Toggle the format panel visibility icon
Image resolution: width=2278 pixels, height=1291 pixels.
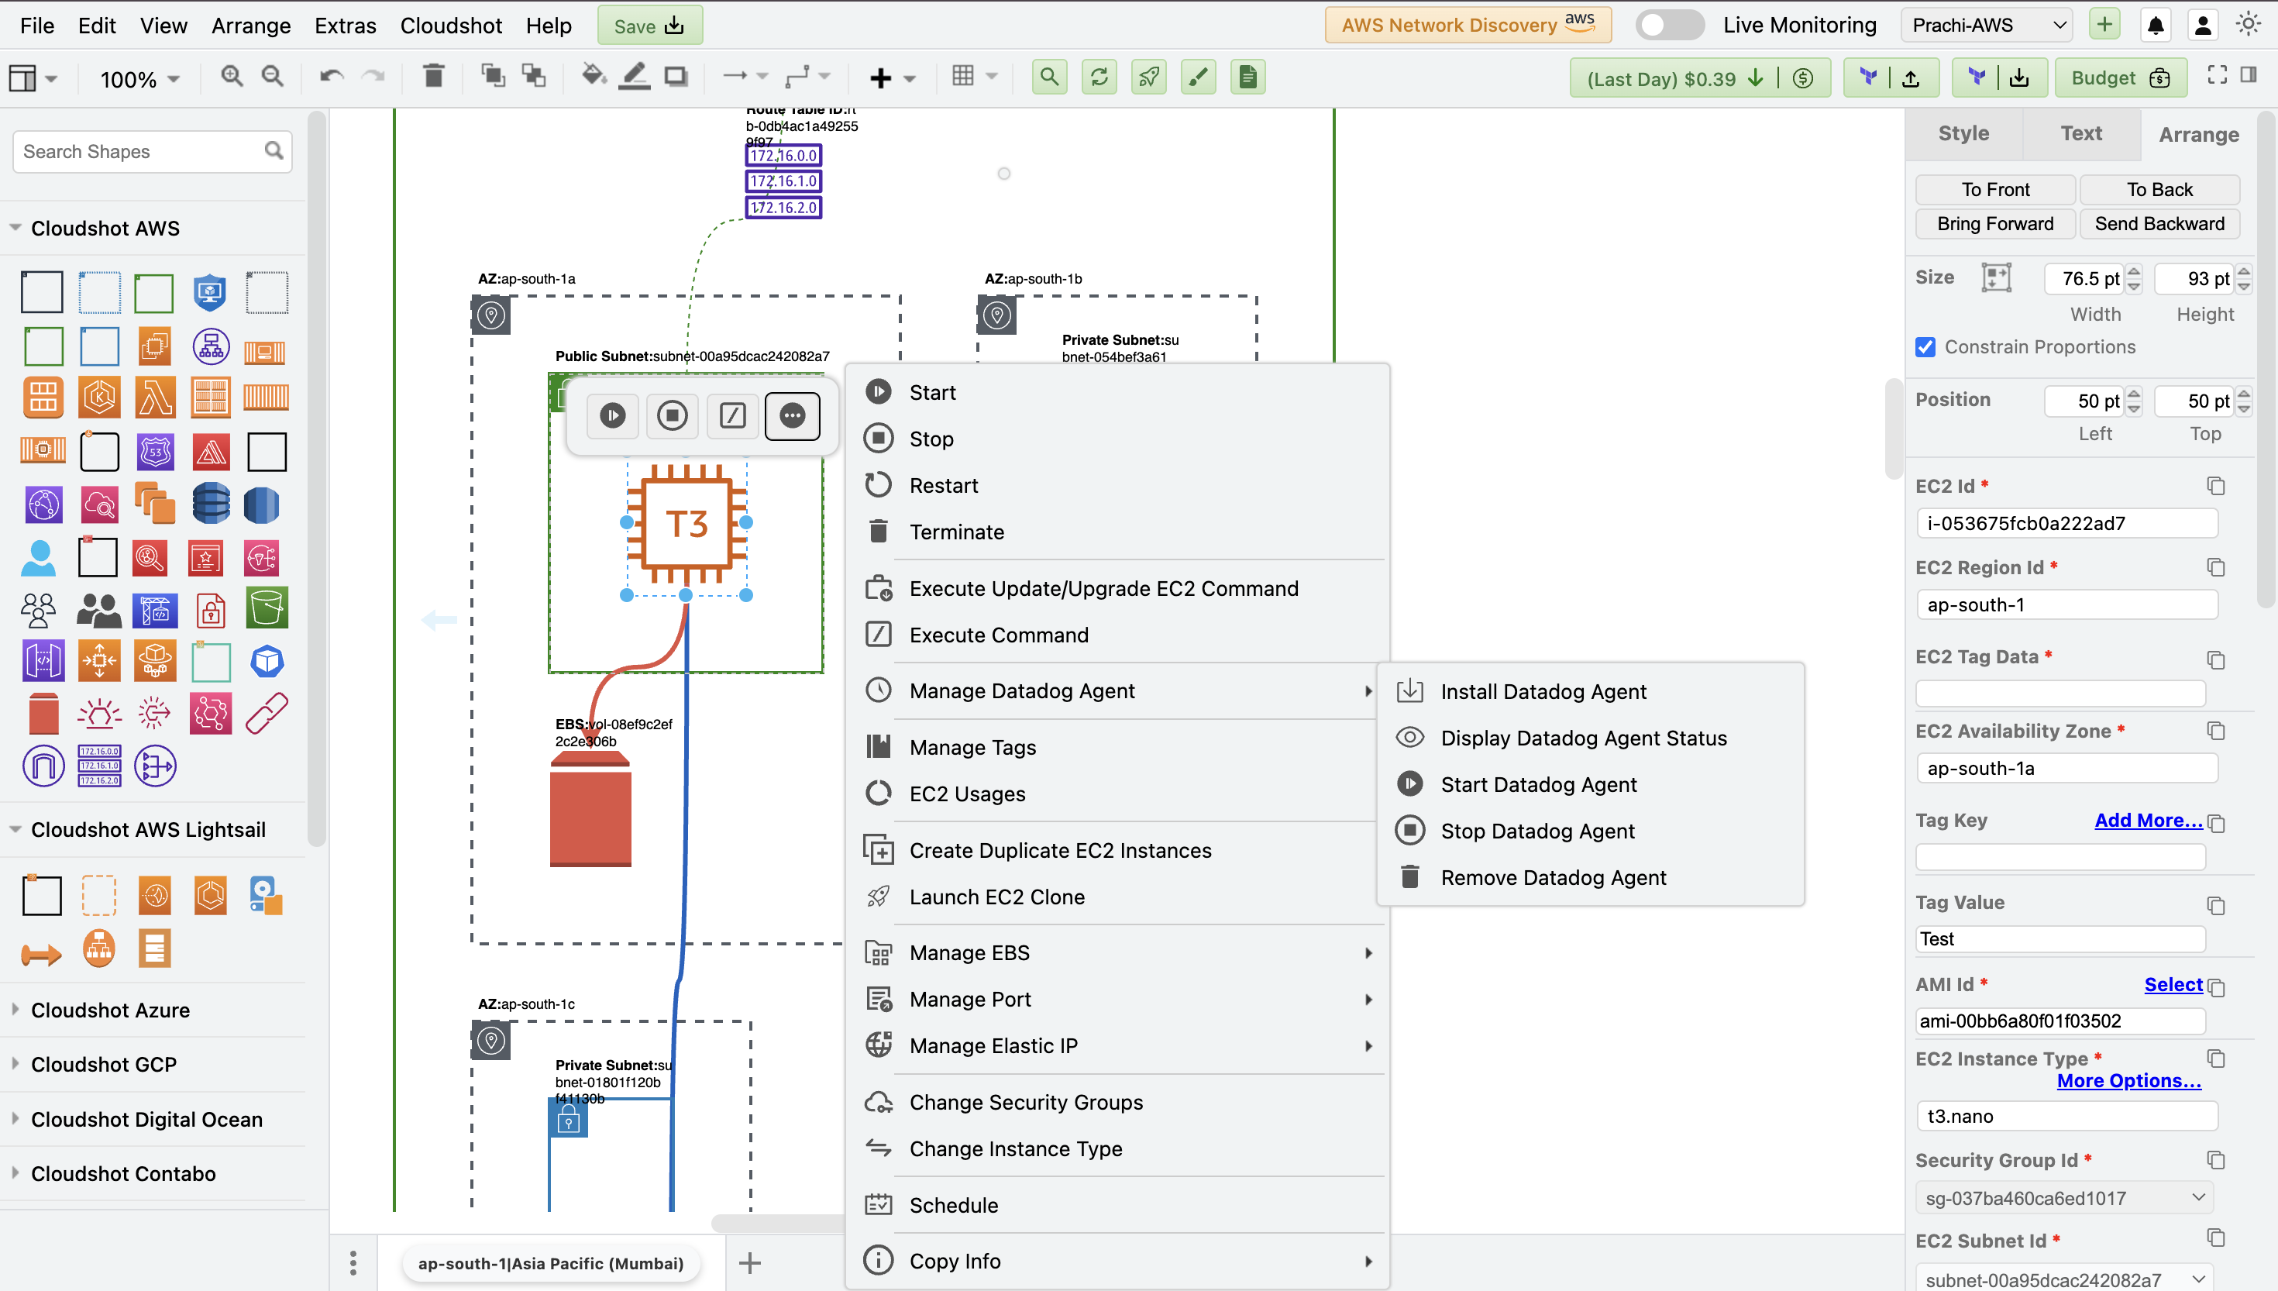click(2249, 76)
